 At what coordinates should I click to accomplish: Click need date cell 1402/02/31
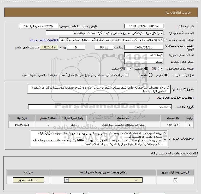click(x=22, y=125)
